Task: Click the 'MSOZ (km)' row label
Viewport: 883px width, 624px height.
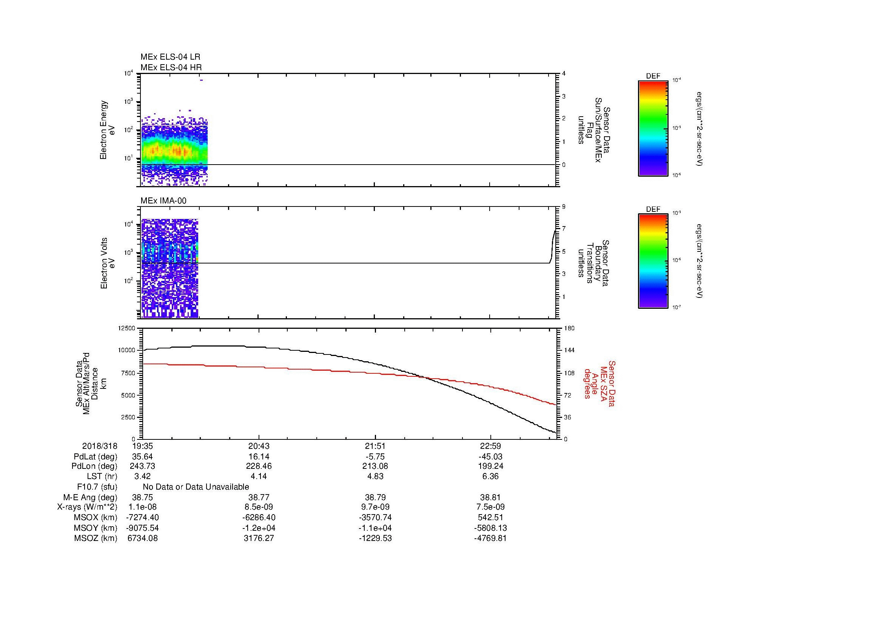Action: pos(96,538)
